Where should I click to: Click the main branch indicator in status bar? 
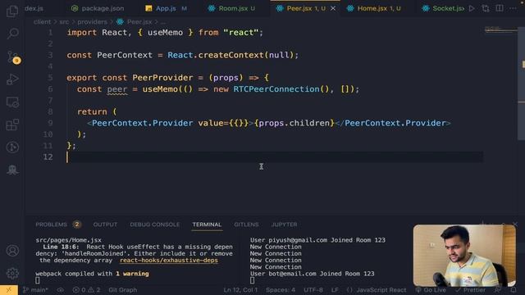click(35, 290)
